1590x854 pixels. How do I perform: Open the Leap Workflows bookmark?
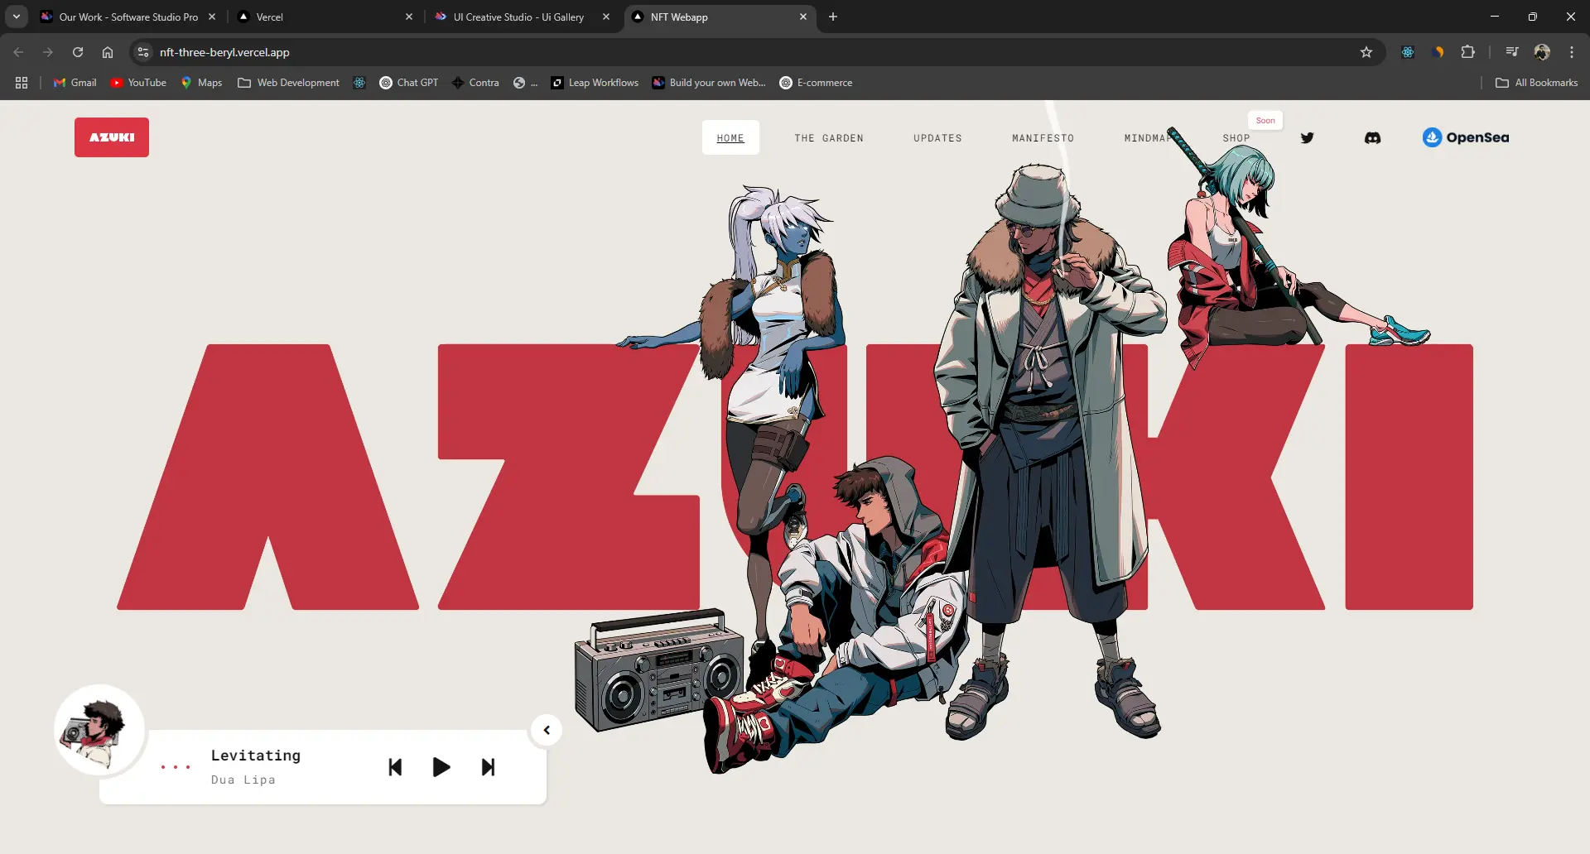click(595, 83)
